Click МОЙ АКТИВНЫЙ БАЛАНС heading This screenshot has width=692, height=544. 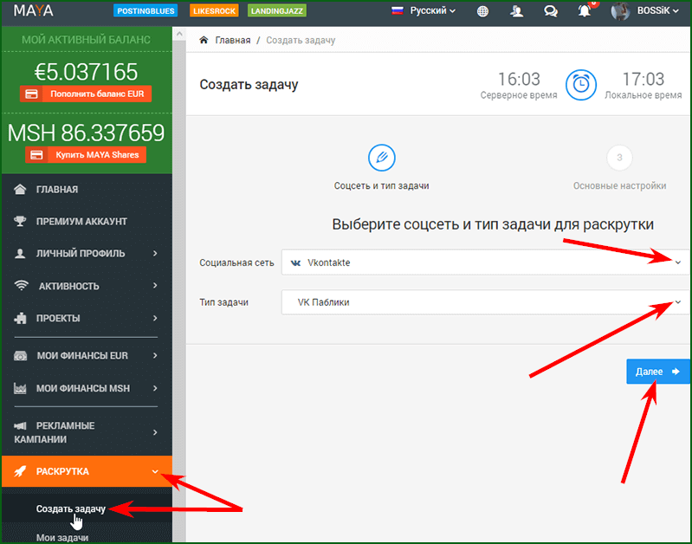point(86,40)
